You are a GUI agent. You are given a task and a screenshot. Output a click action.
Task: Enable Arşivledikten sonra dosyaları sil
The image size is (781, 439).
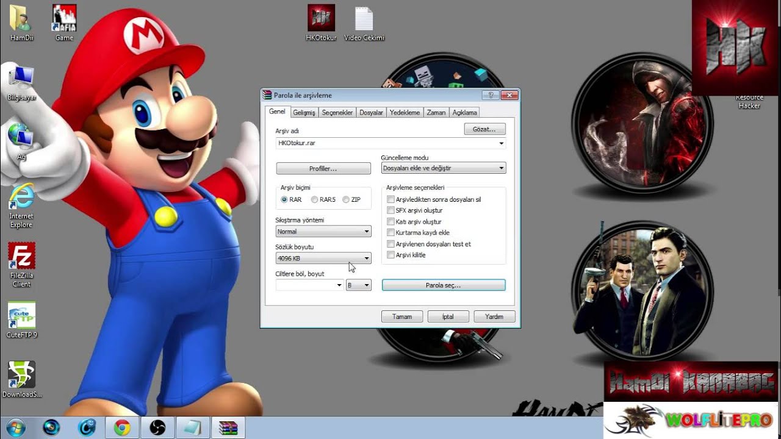(391, 199)
